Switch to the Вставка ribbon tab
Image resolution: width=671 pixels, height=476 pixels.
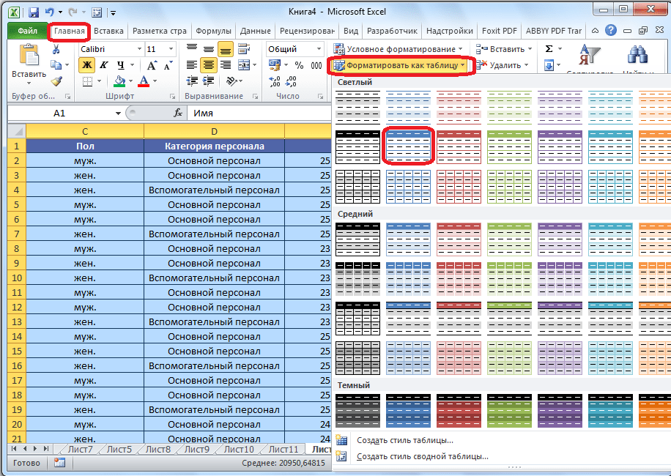click(x=108, y=31)
